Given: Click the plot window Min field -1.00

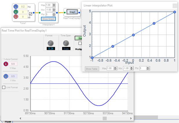Looking at the screenshot, I should [x=127, y=68].
